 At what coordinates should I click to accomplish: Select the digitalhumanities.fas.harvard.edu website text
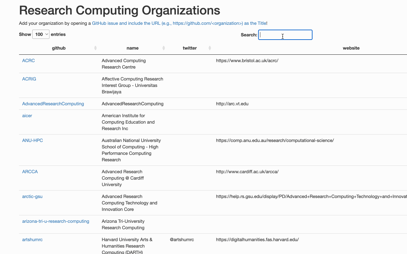pos(257,240)
